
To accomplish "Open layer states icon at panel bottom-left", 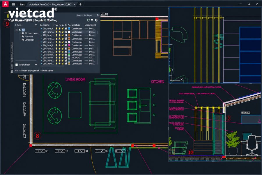I will click(12, 72).
